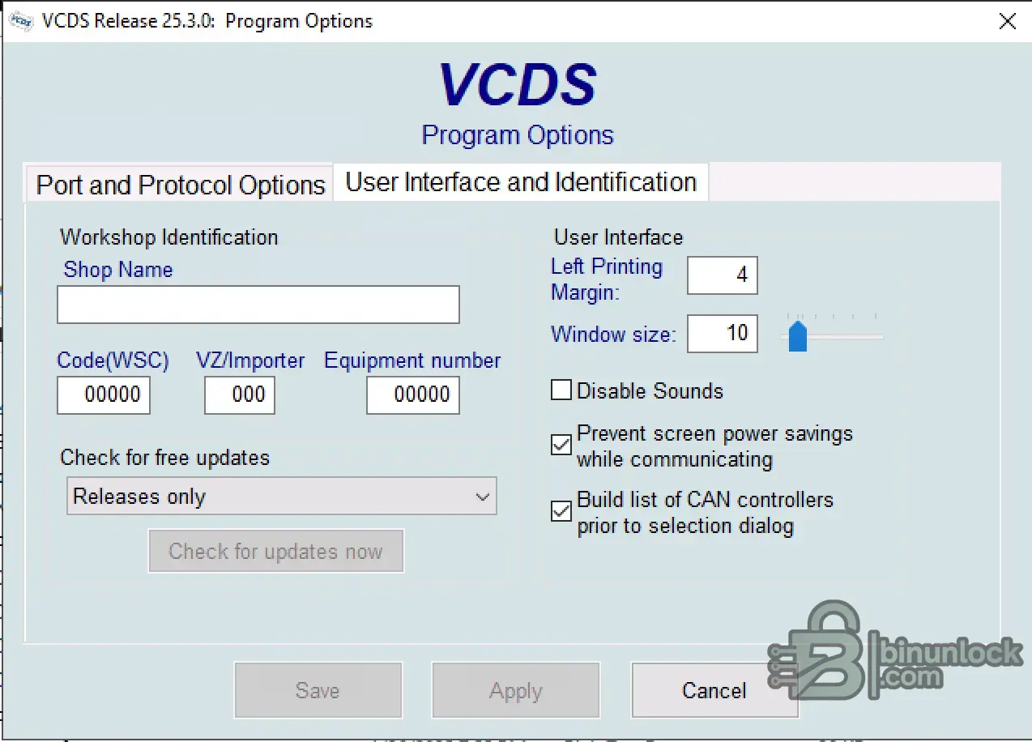The width and height of the screenshot is (1032, 742).
Task: Click the Left Printing Margin label
Action: click(607, 279)
